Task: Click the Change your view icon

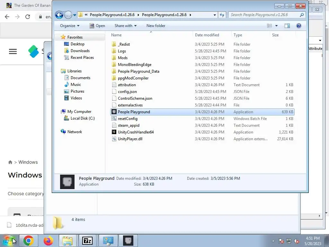Action: (270, 26)
